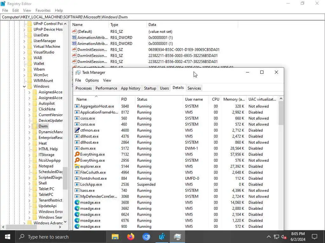
Task: Open the notification center icon
Action: 315,237
